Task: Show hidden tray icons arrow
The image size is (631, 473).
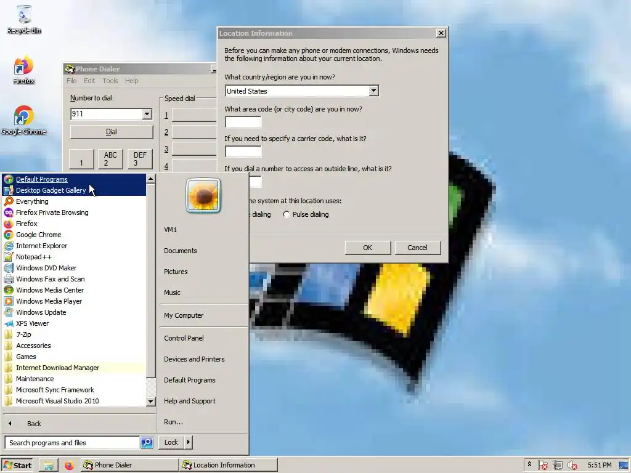Action: pos(529,464)
